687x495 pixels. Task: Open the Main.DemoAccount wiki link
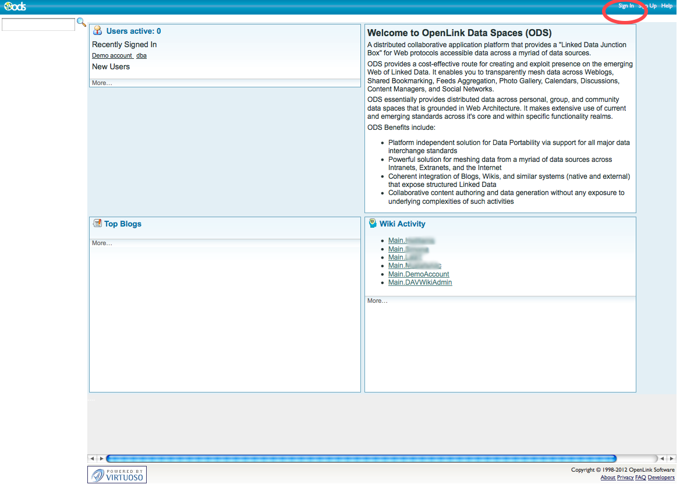click(x=419, y=274)
